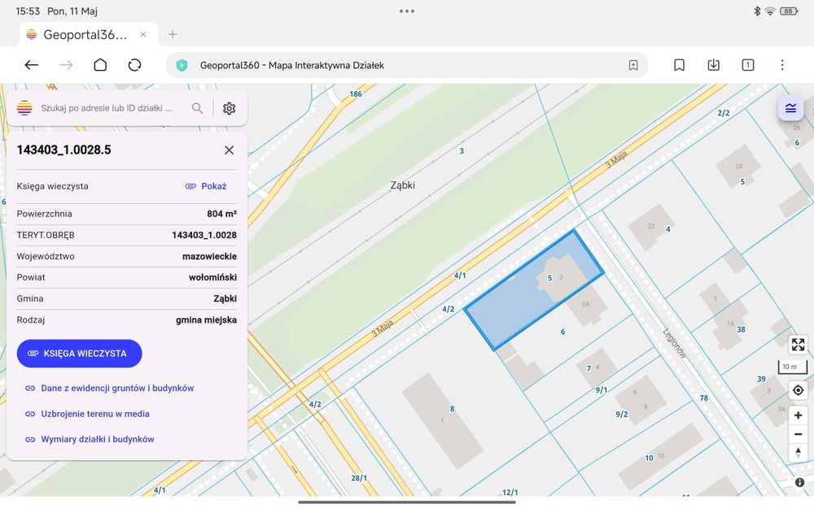This screenshot has width=814, height=508.
Task: Open the browser home page icon
Action: pos(100,65)
